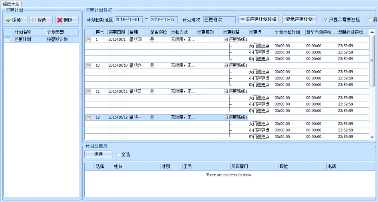Click the plan icon beside 巡更计划 list entry

coord(7,40)
